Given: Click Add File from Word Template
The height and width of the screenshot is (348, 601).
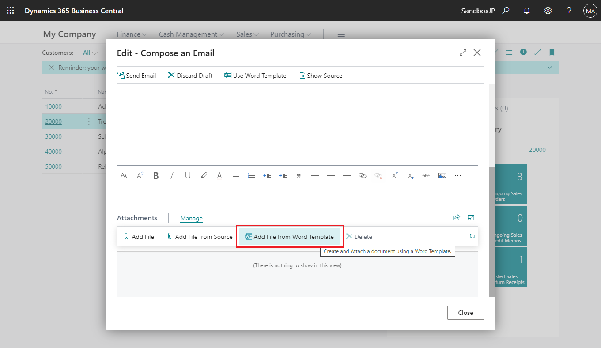Looking at the screenshot, I should coord(290,236).
